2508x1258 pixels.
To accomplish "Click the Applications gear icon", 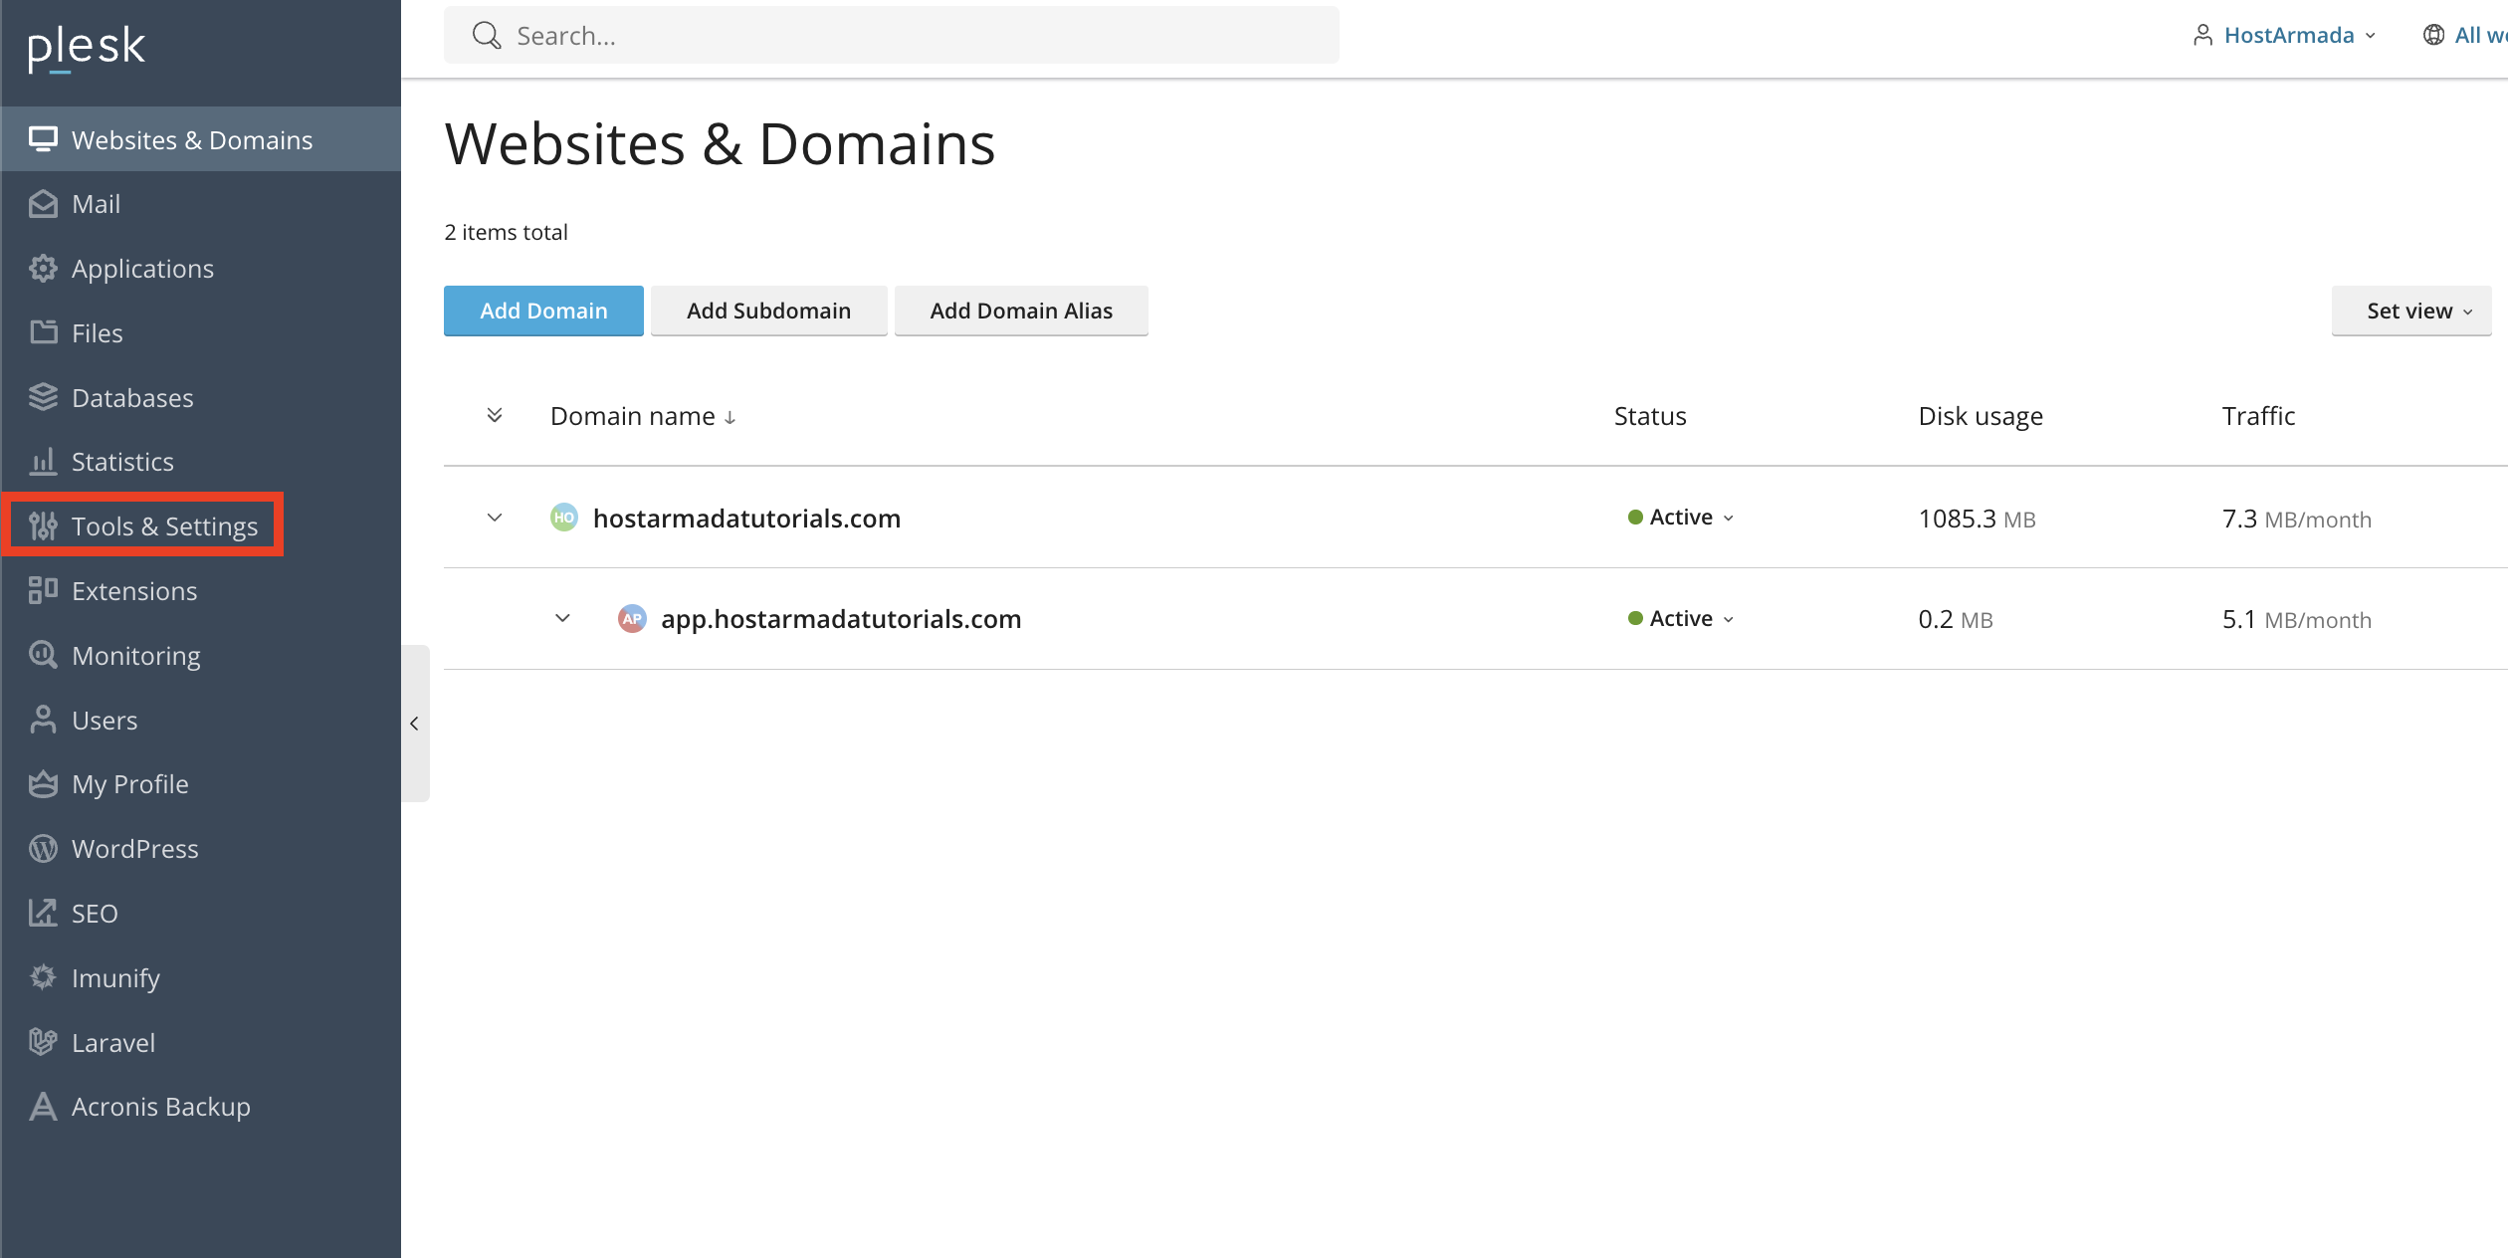I will point(43,269).
